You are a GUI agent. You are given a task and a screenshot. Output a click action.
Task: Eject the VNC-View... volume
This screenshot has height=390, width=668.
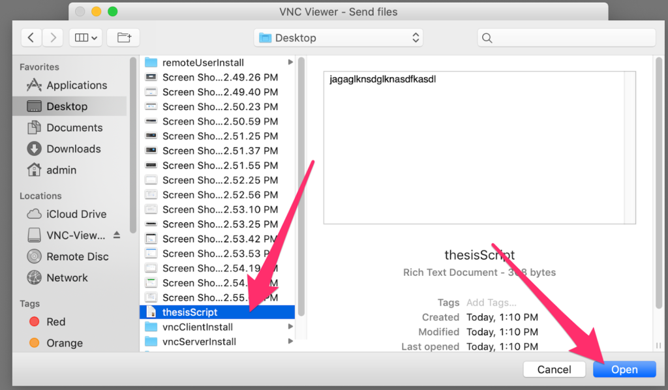coord(117,235)
